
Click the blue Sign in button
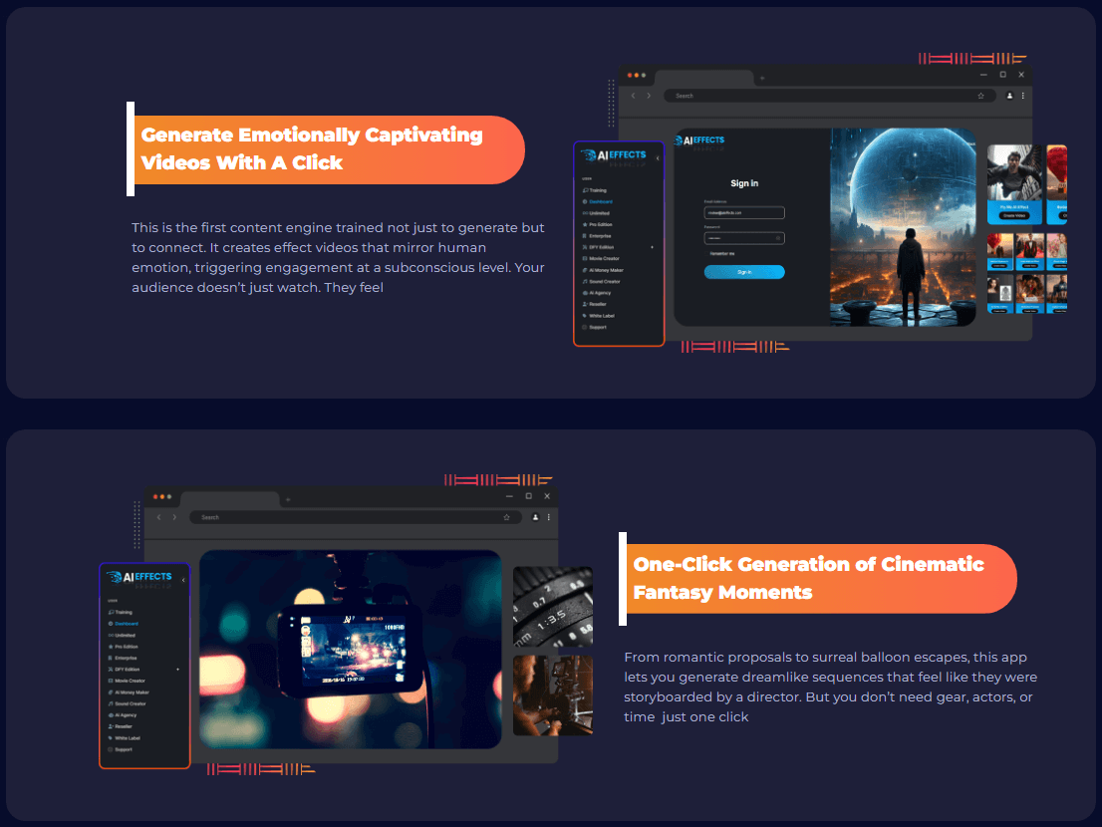pyautogui.click(x=744, y=272)
